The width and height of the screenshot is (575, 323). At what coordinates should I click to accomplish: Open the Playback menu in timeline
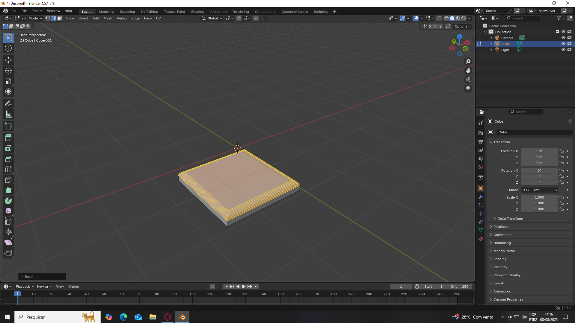click(x=25, y=287)
